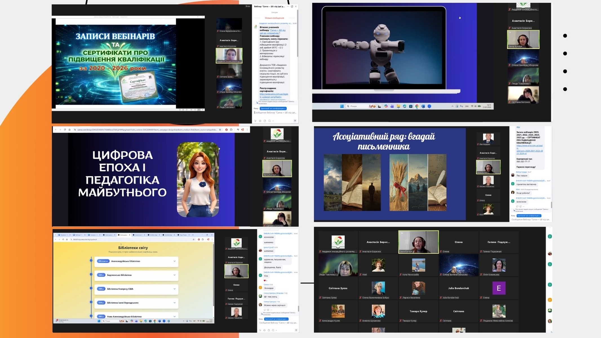The height and width of the screenshot is (338, 601).
Task: Open File Explorer in robot slide taskbar
Action: [398, 106]
